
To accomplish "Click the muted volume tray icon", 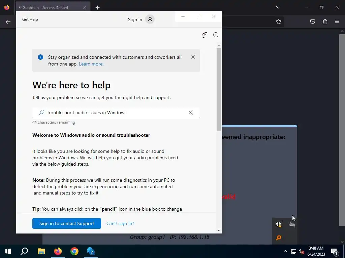I will pyautogui.click(x=302, y=251).
